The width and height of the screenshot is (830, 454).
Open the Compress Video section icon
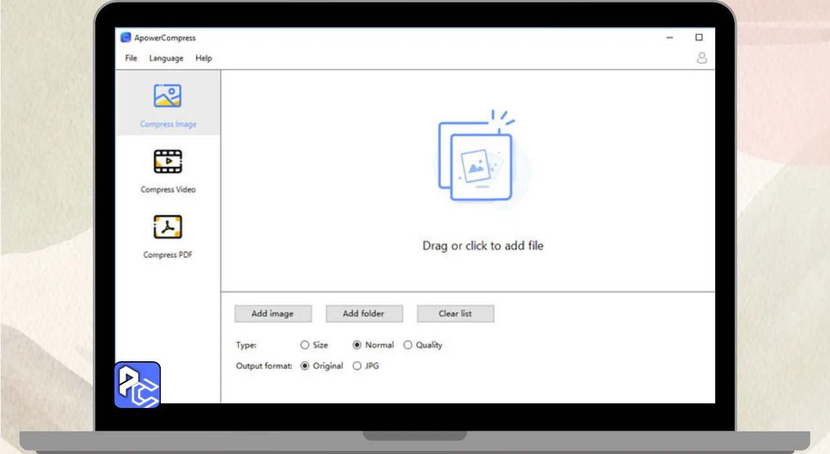(167, 161)
